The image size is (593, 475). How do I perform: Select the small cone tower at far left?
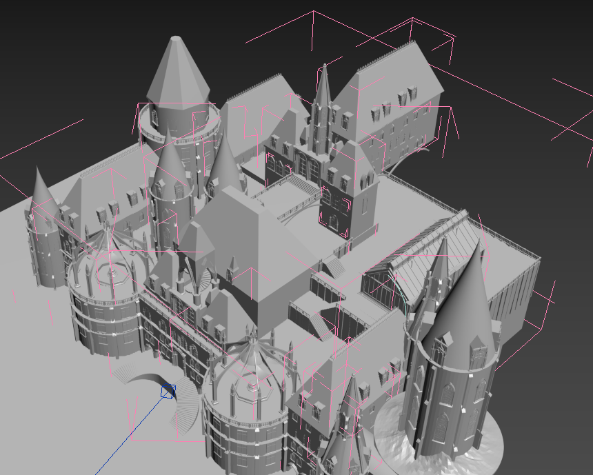point(41,190)
